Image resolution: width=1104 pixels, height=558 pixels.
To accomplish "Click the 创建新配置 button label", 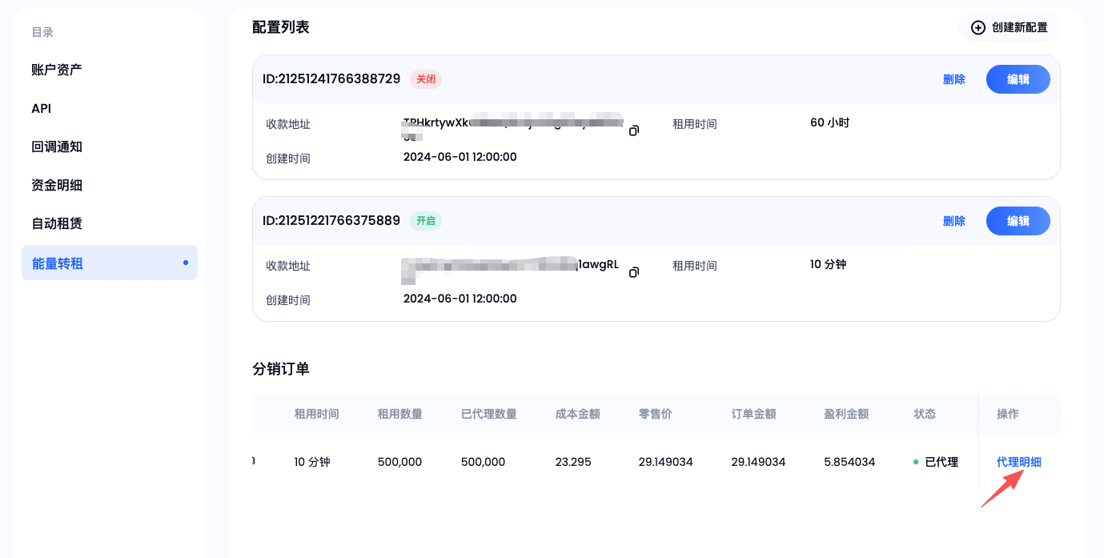I will pos(1019,27).
